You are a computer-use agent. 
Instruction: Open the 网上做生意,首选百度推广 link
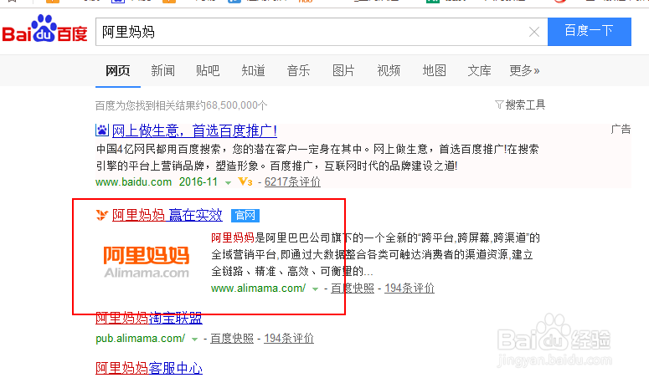pos(194,131)
